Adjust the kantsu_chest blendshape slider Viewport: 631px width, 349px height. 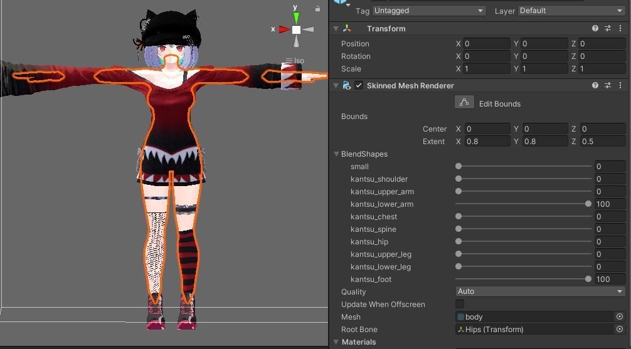(x=523, y=216)
